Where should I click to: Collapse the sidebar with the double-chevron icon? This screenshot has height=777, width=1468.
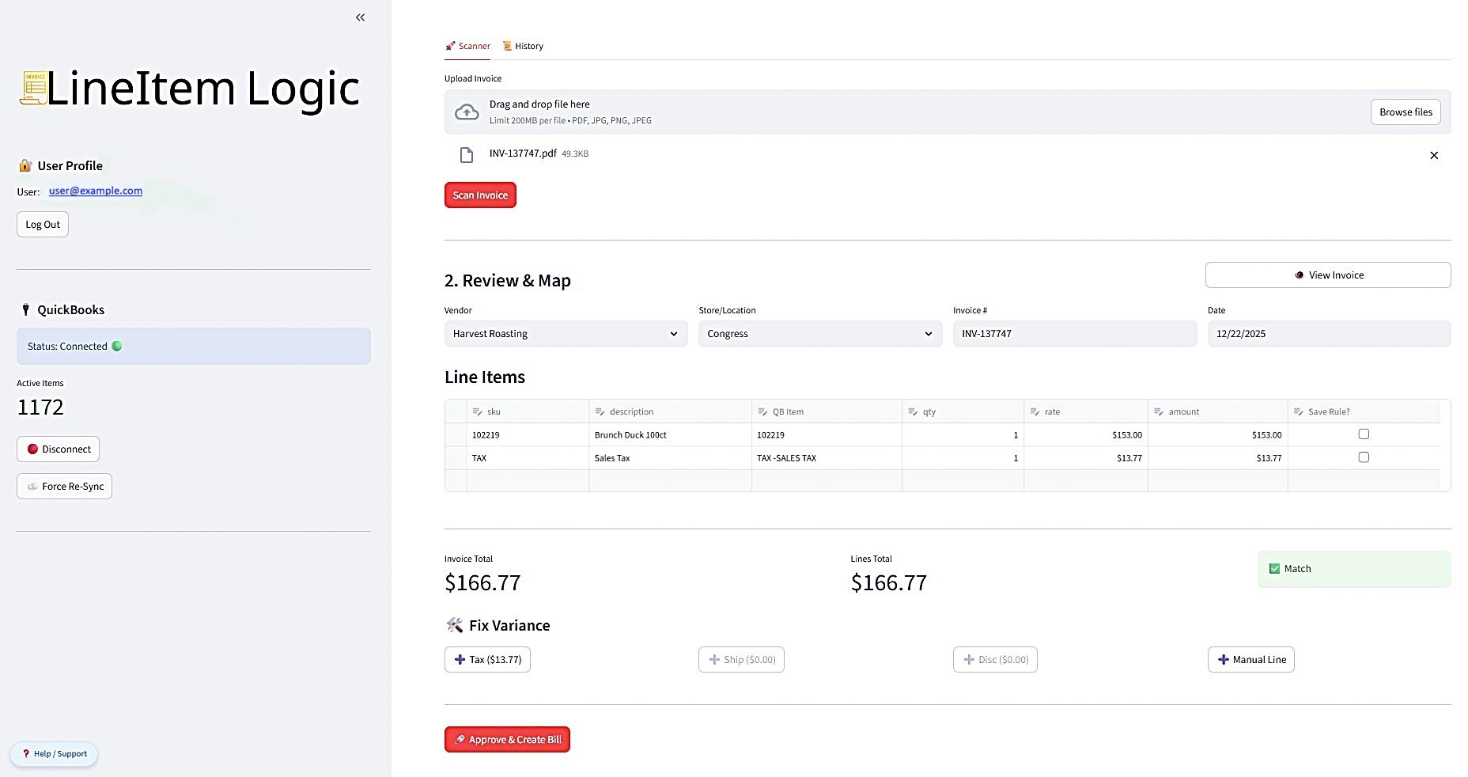[x=360, y=17]
